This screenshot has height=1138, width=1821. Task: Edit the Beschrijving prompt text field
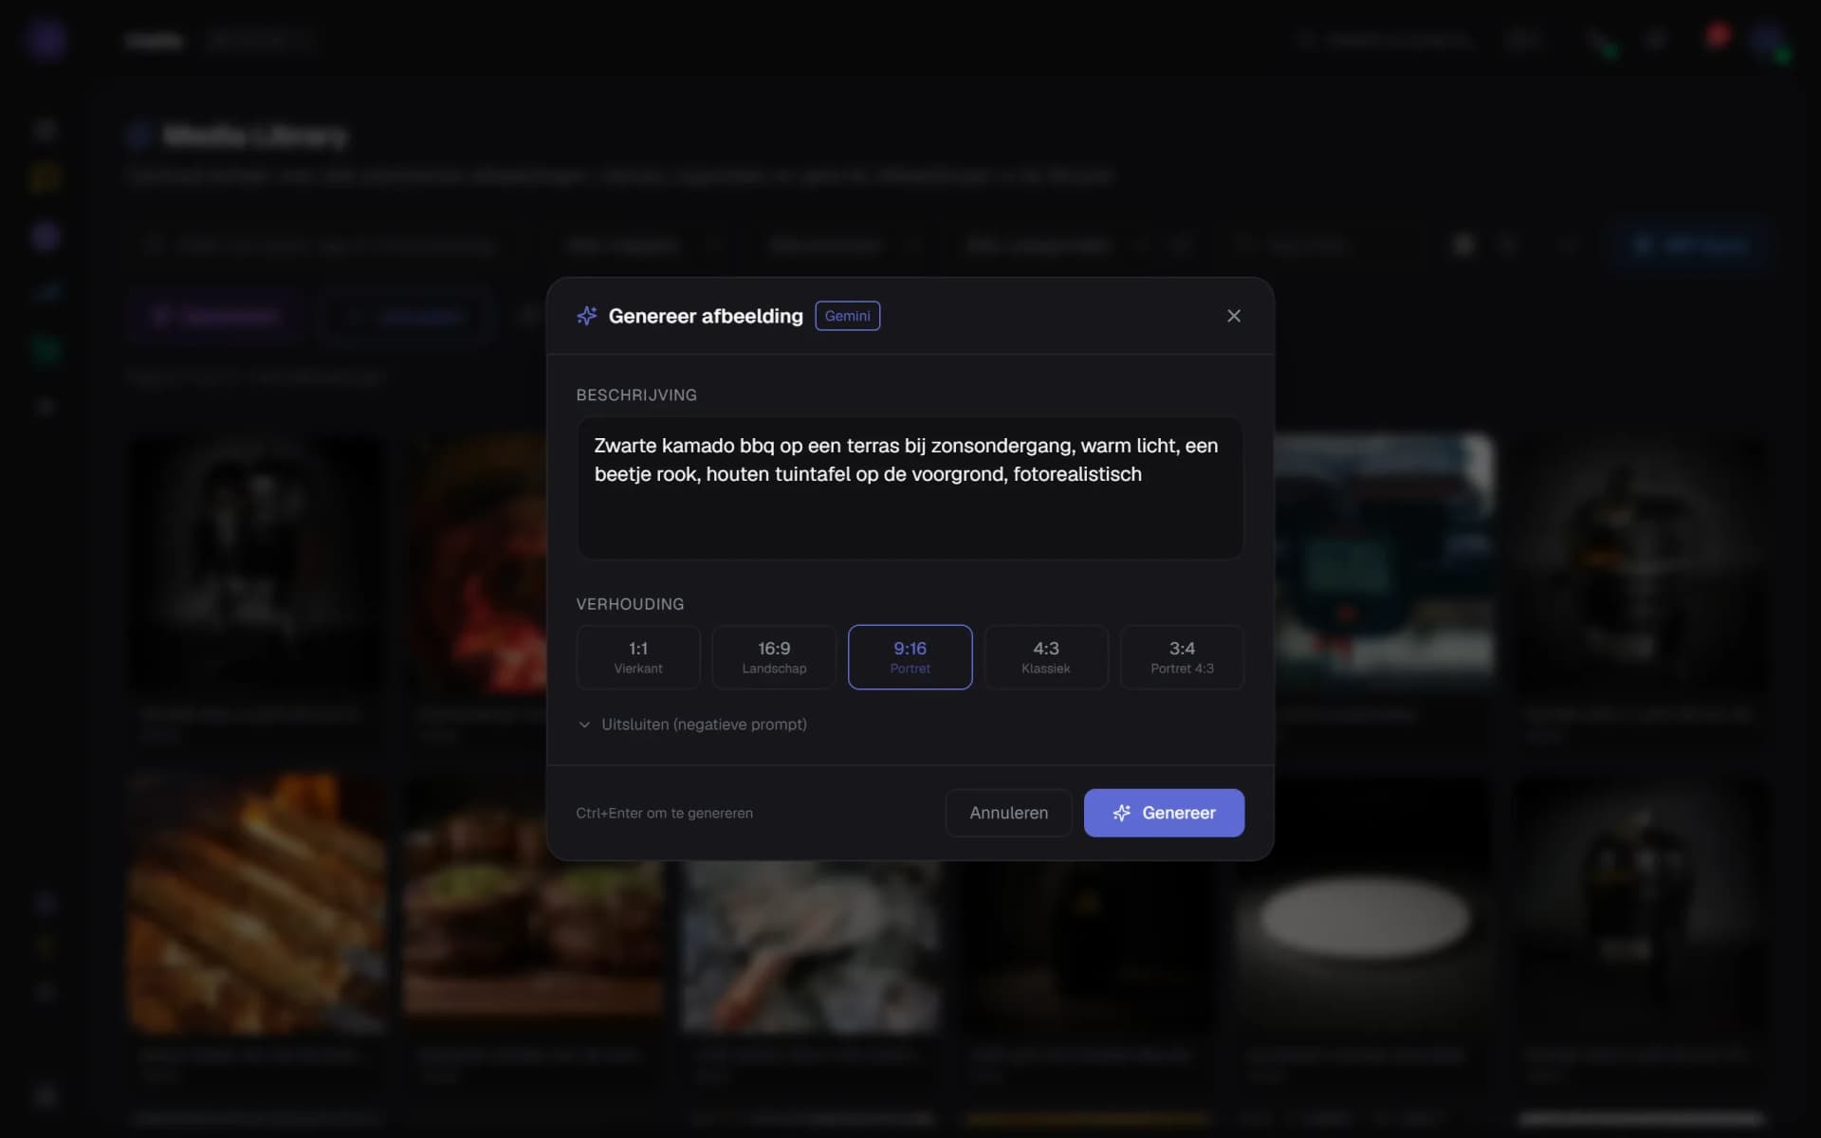(x=910, y=487)
